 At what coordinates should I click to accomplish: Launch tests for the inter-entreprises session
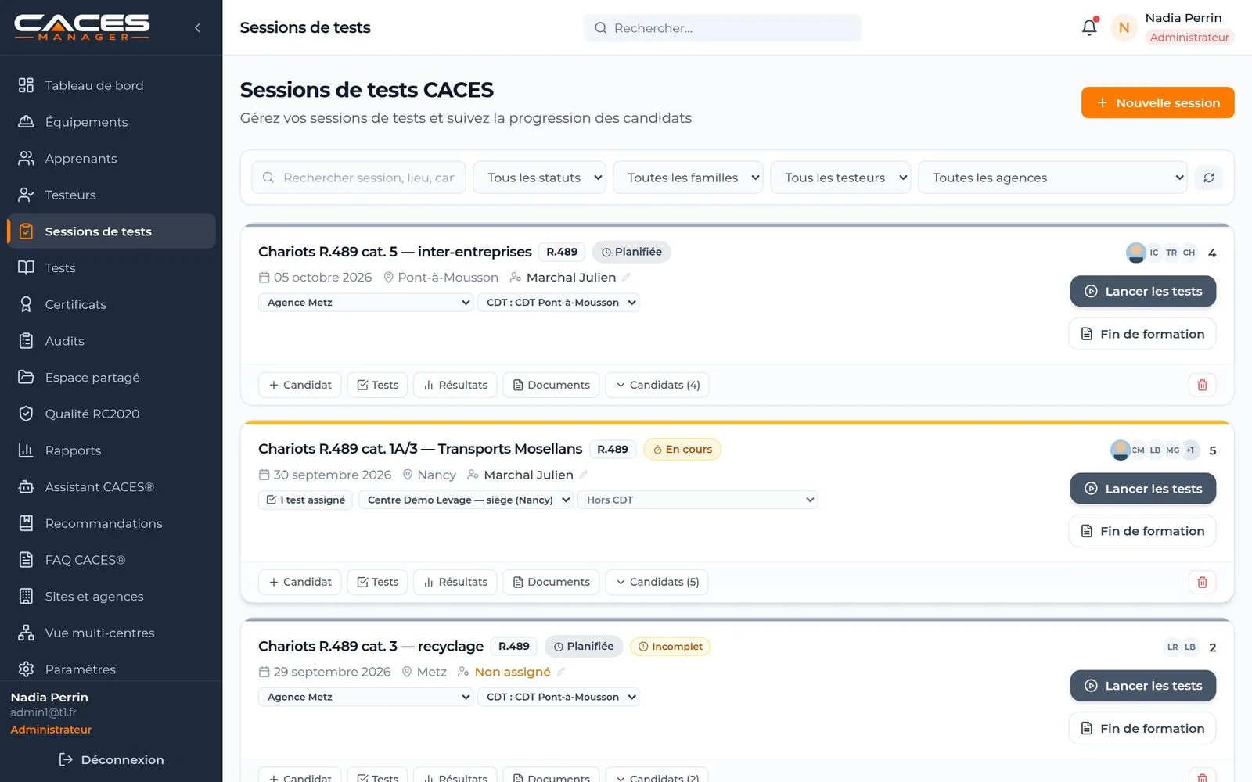click(1142, 291)
